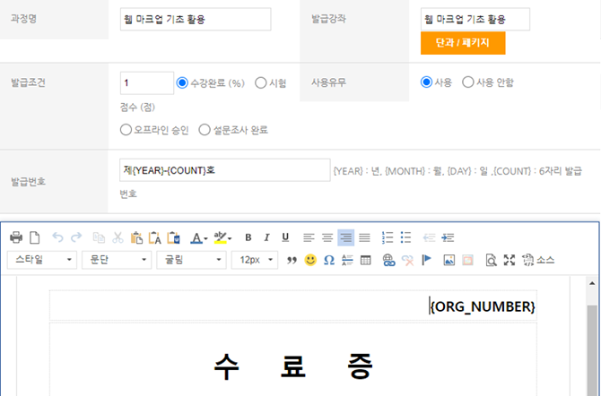Click the 발급번호 format input field
Viewport: 601px width, 396px height.
[224, 170]
